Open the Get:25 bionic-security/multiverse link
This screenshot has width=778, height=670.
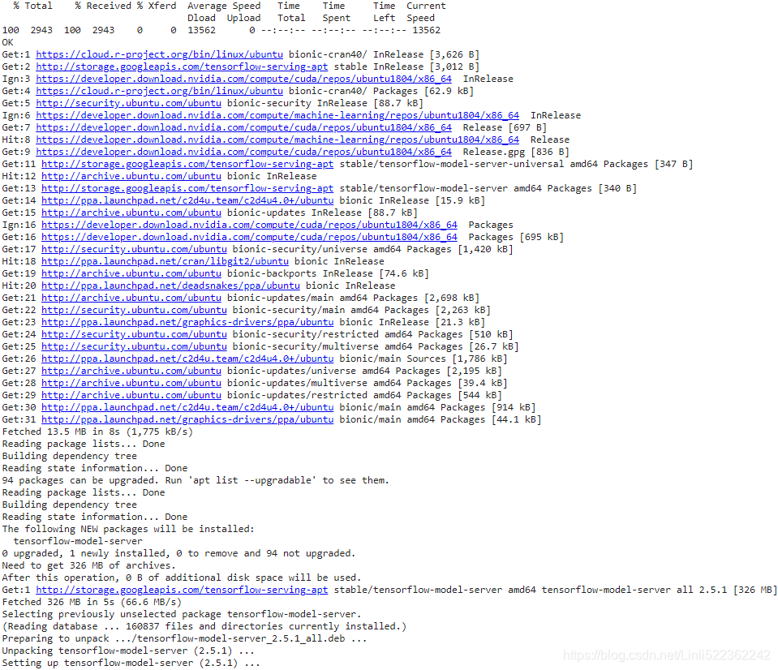(134, 346)
